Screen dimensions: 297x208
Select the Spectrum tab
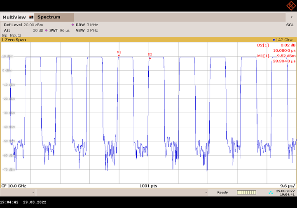coord(49,17)
